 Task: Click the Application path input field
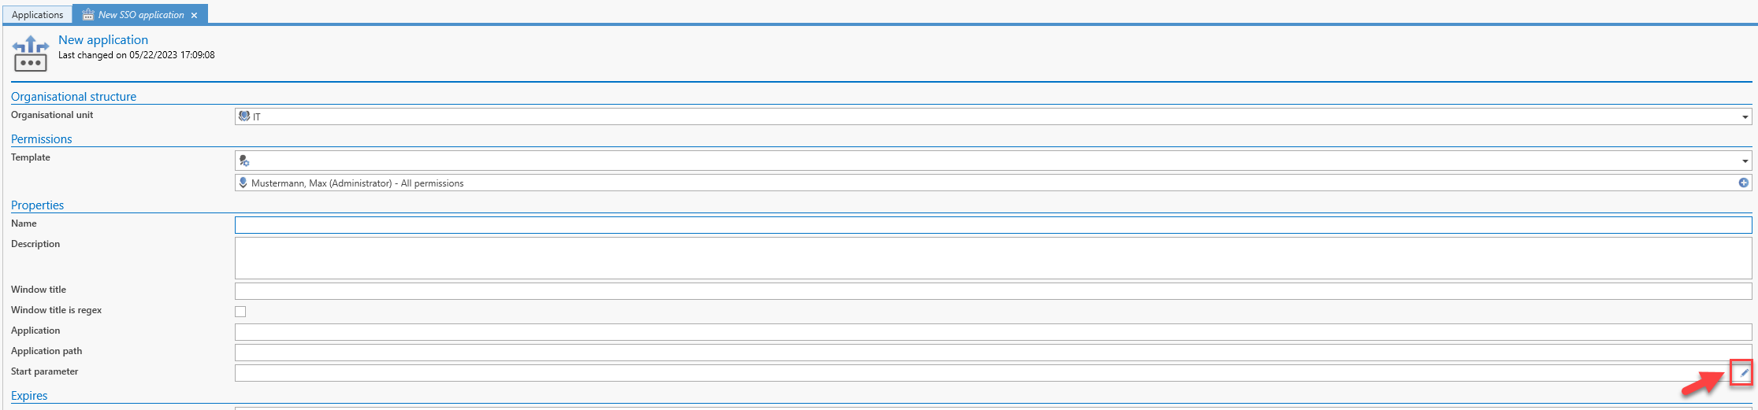992,353
